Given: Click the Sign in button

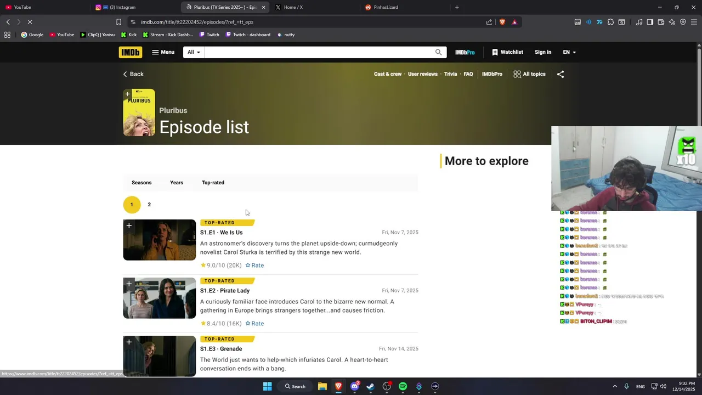Looking at the screenshot, I should (x=543, y=52).
